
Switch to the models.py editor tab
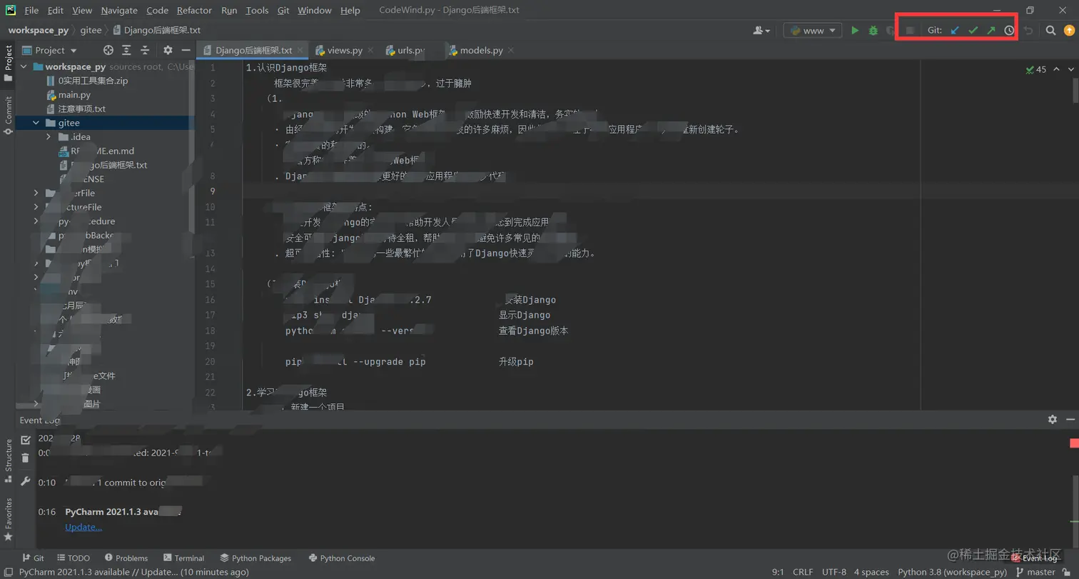(x=482, y=51)
